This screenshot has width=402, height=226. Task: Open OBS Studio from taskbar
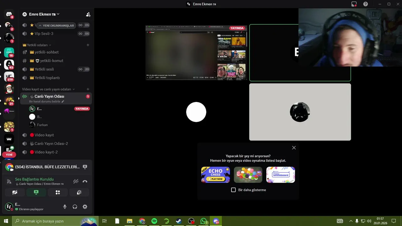191,221
